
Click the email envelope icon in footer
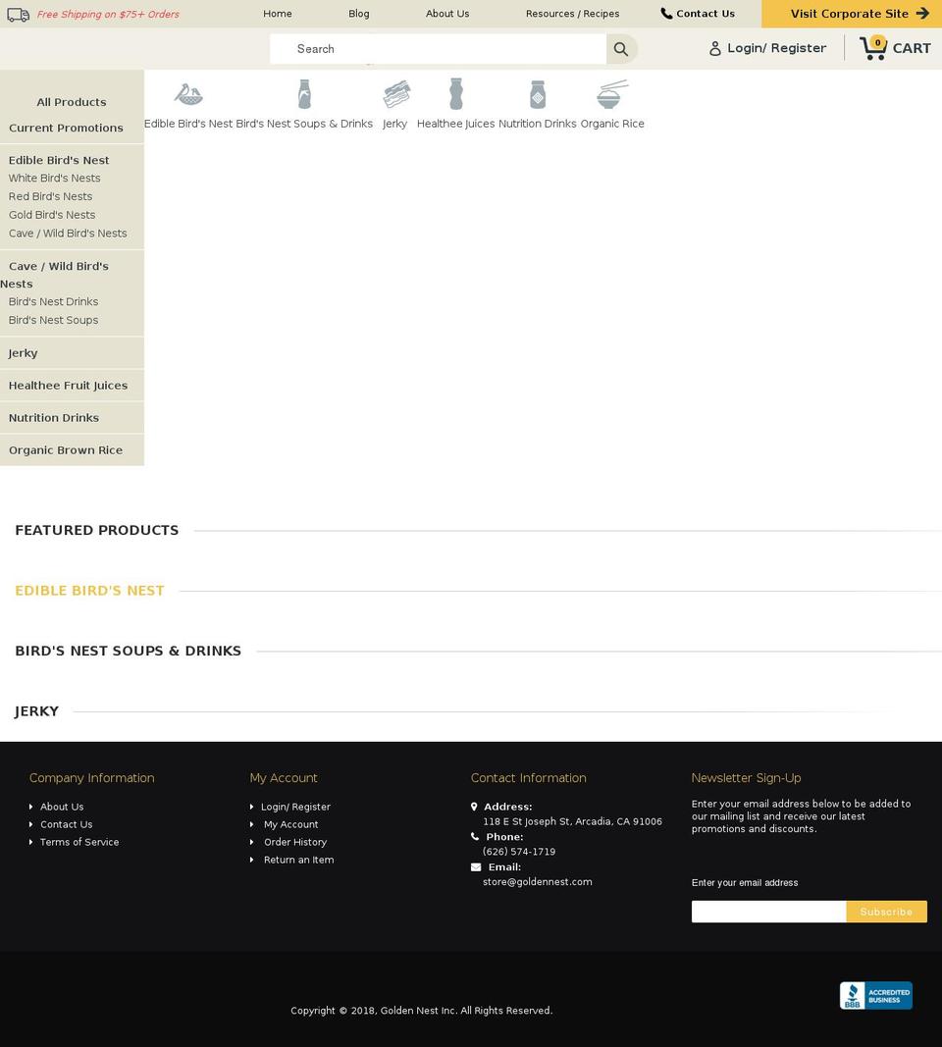click(475, 867)
